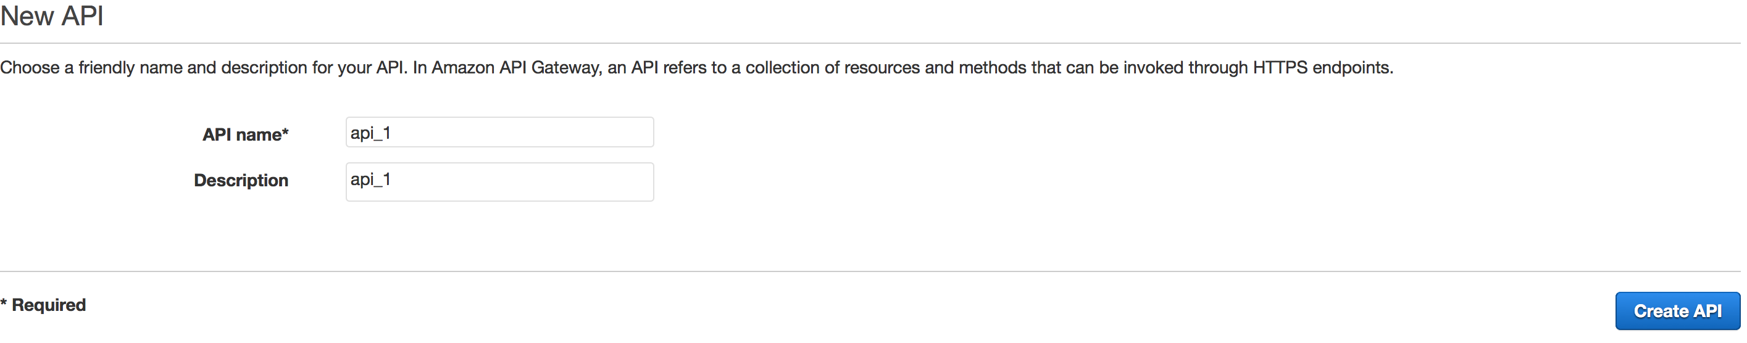Click the "New API" page heading
Screen dimensions: 1747x343
point(52,15)
